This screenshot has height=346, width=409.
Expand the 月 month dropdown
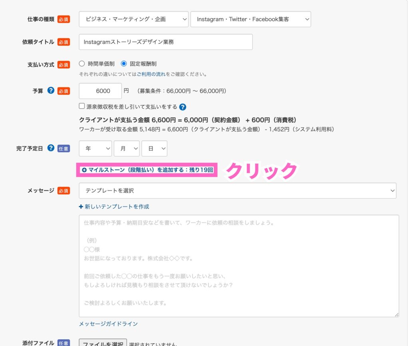pos(127,148)
